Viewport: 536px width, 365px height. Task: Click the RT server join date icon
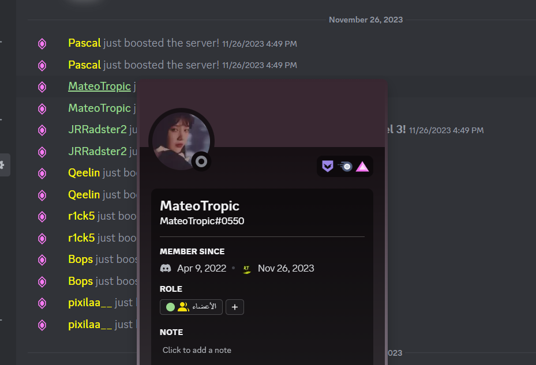[x=247, y=269]
